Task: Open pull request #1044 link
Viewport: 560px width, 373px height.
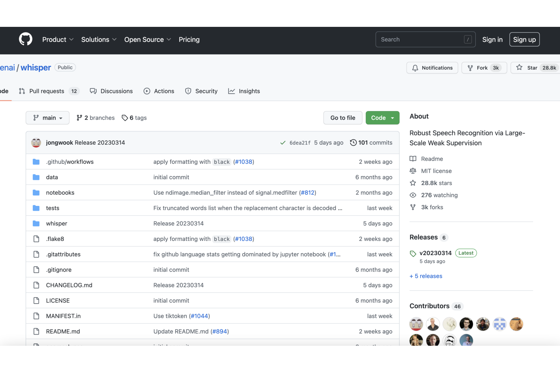Action: pyautogui.click(x=199, y=316)
